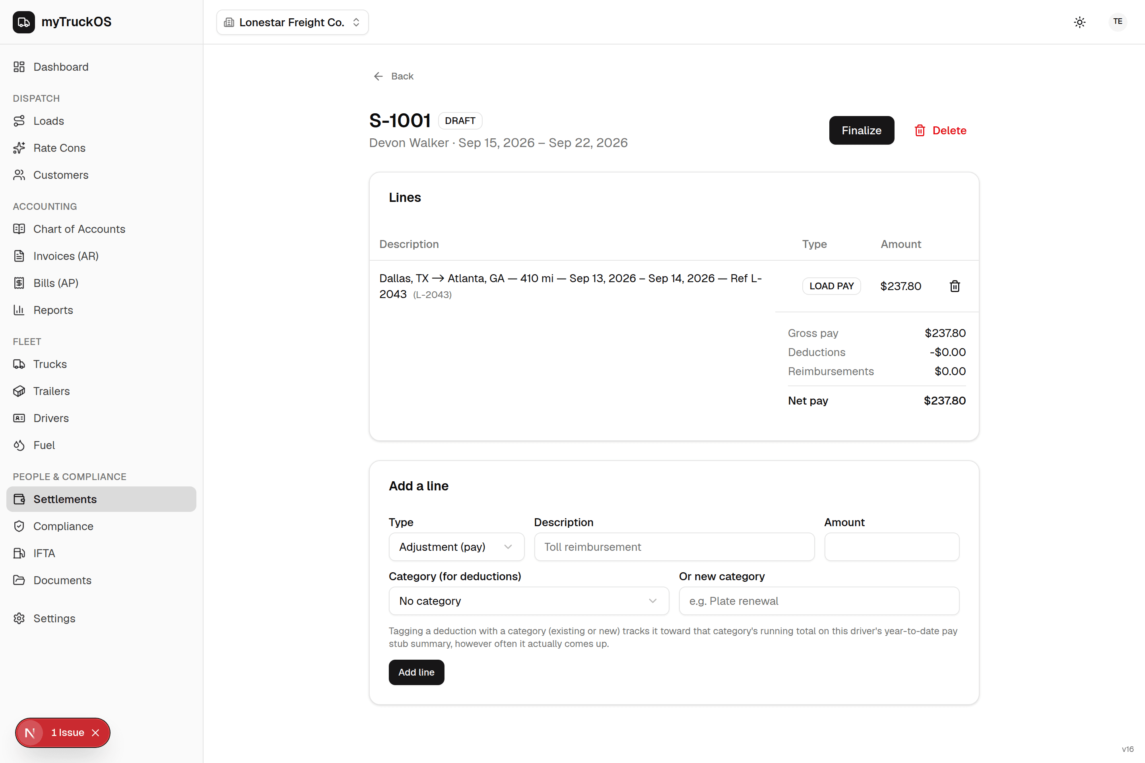Finalize settlement S-1001

pyautogui.click(x=861, y=130)
